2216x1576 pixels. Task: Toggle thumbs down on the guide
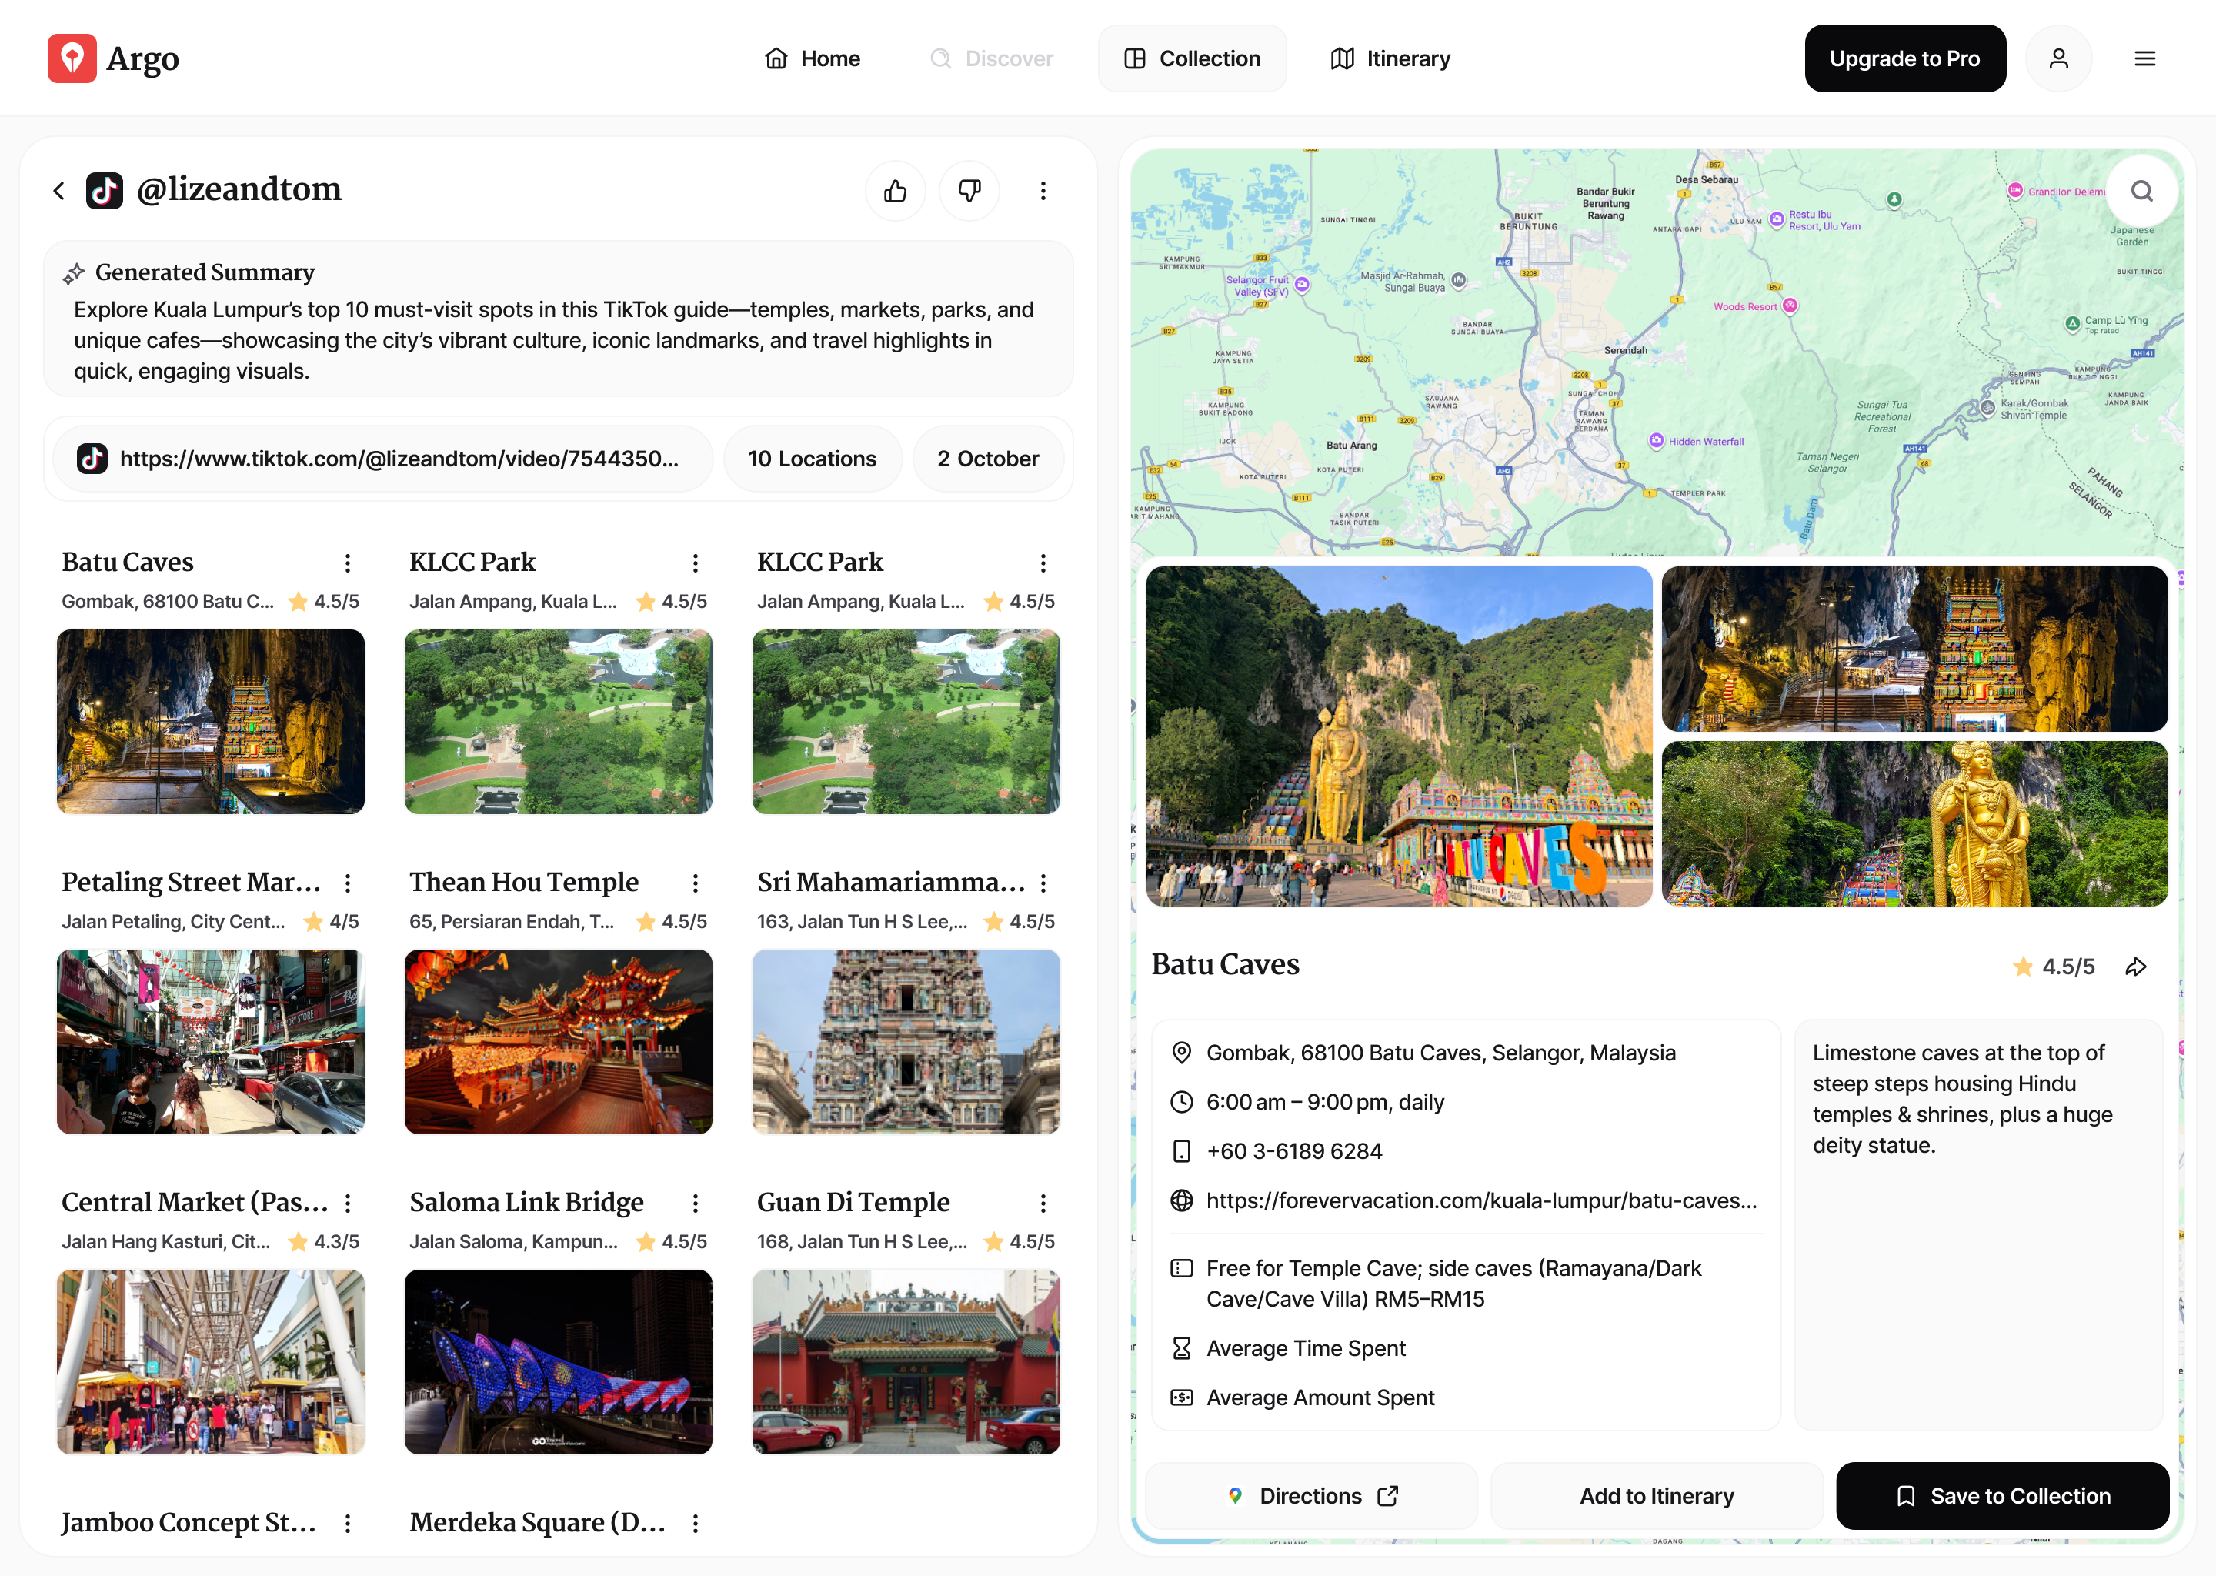[x=969, y=190]
